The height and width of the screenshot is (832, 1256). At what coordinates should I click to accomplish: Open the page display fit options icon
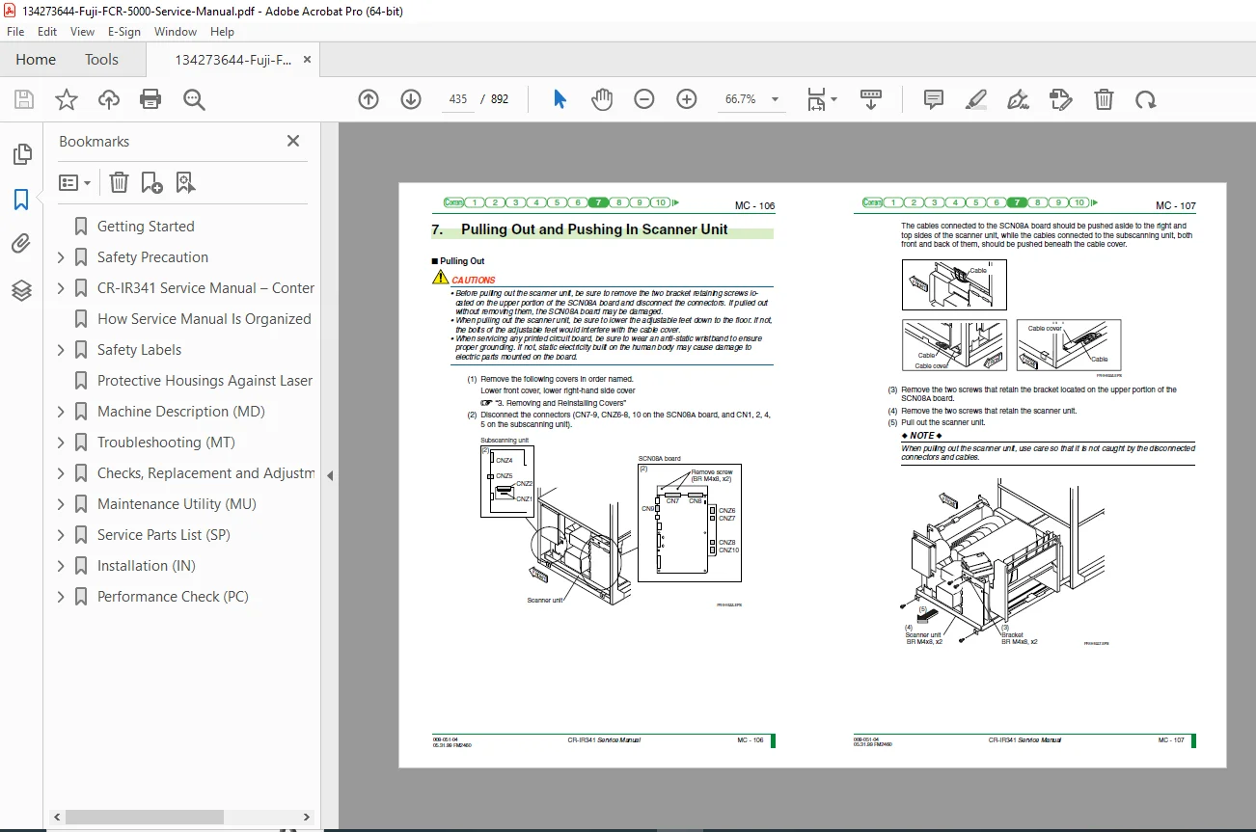point(821,99)
